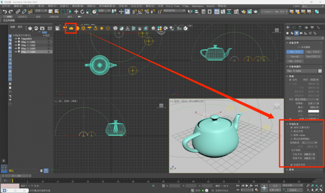Open the 模式 color mode dropdown

coord(314,107)
